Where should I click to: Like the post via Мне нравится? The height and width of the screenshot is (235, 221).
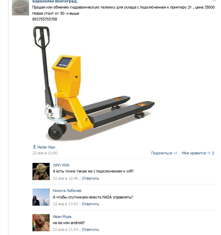click(194, 153)
